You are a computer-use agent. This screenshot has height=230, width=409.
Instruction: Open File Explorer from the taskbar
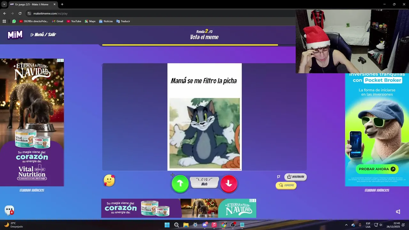186,225
